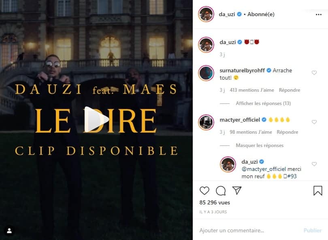Open the @mactyer_officiel mention link

coord(264,169)
